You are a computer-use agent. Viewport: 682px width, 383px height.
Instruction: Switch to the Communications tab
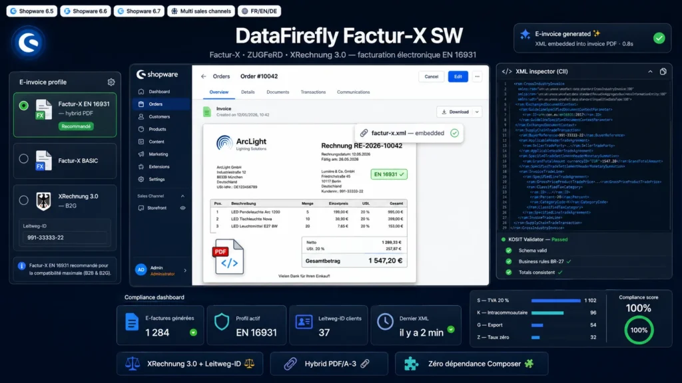(x=353, y=92)
